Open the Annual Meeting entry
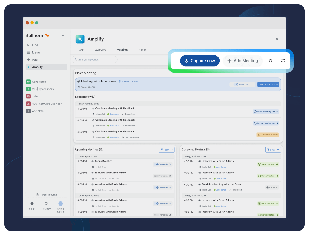309x235 pixels. (103, 161)
